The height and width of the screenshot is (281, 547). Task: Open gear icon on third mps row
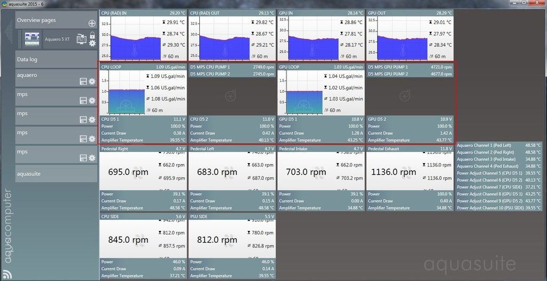tap(92, 139)
